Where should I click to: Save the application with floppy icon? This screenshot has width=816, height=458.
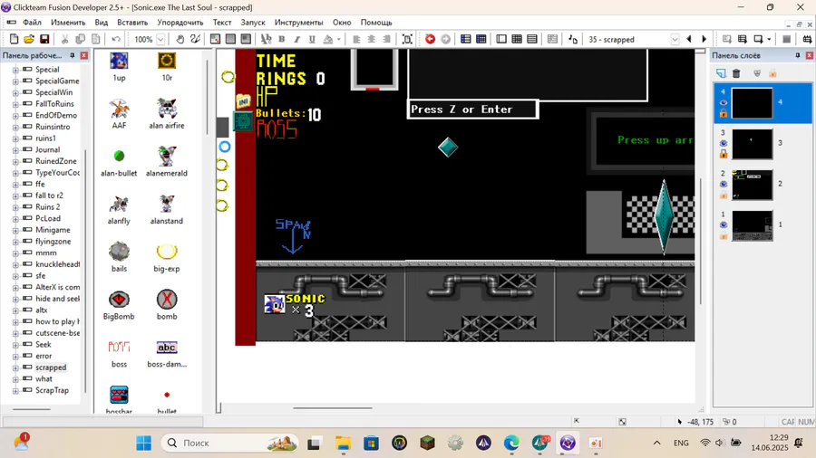coord(44,40)
